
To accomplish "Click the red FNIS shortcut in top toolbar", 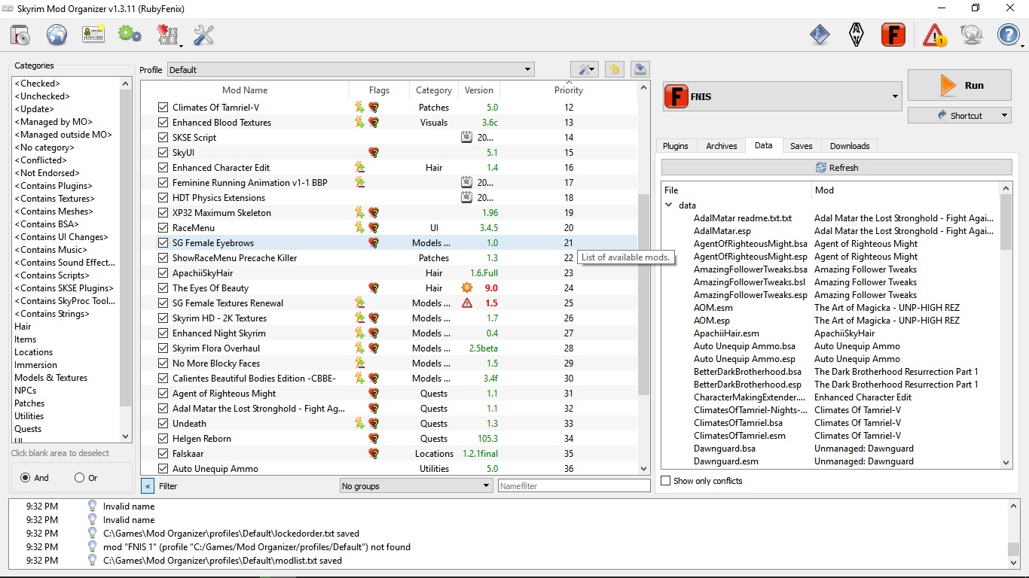I will (893, 35).
